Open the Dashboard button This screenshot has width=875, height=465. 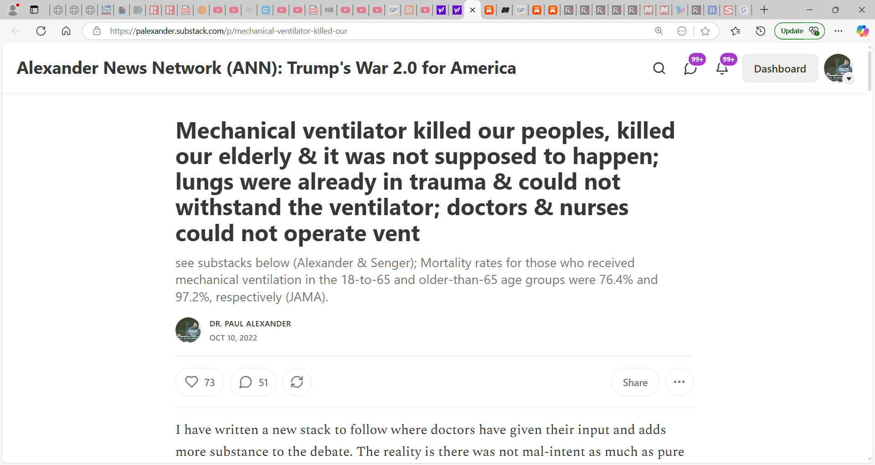click(x=780, y=68)
